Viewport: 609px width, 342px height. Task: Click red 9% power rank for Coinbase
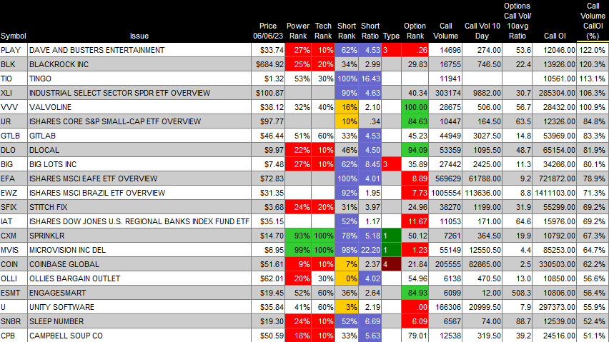298,264
